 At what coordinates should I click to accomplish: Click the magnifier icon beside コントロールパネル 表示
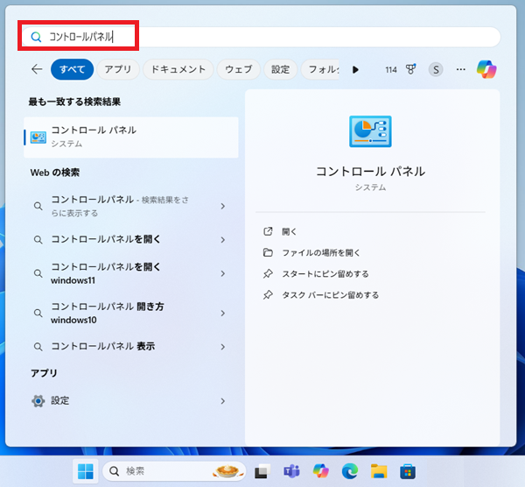(x=38, y=347)
